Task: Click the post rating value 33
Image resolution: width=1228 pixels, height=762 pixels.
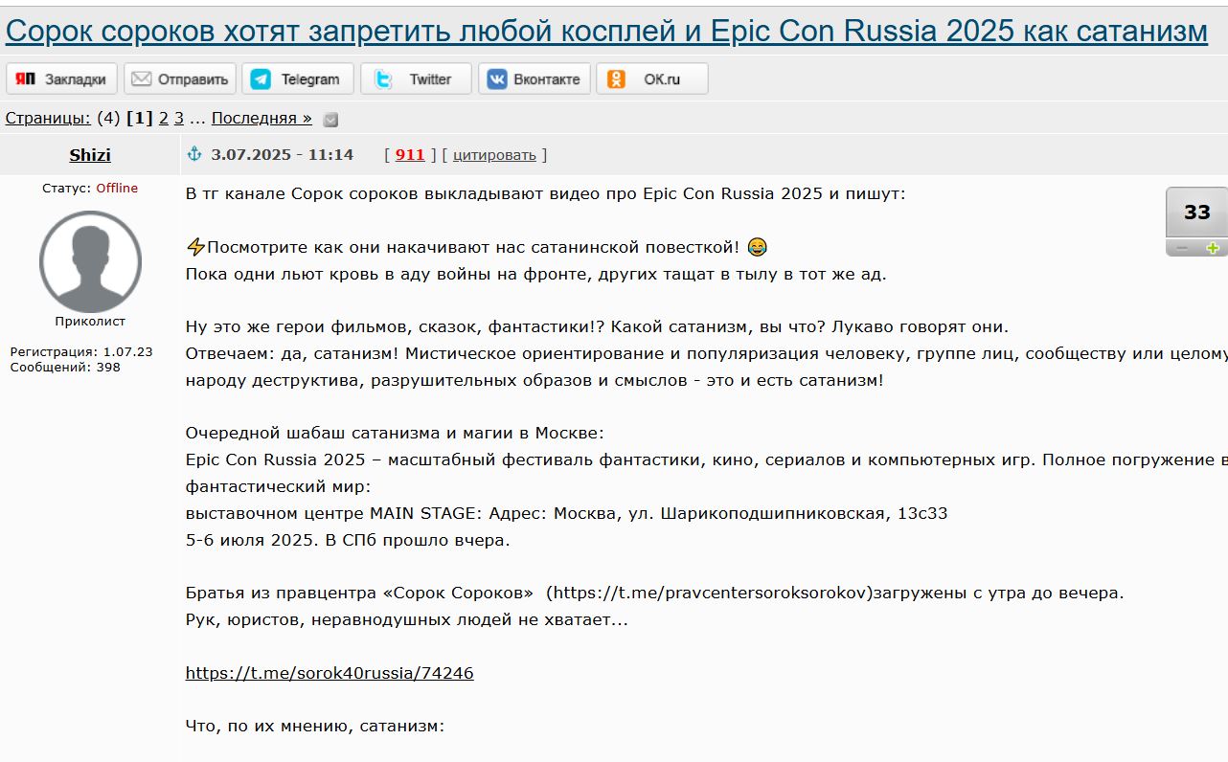Action: [1196, 213]
